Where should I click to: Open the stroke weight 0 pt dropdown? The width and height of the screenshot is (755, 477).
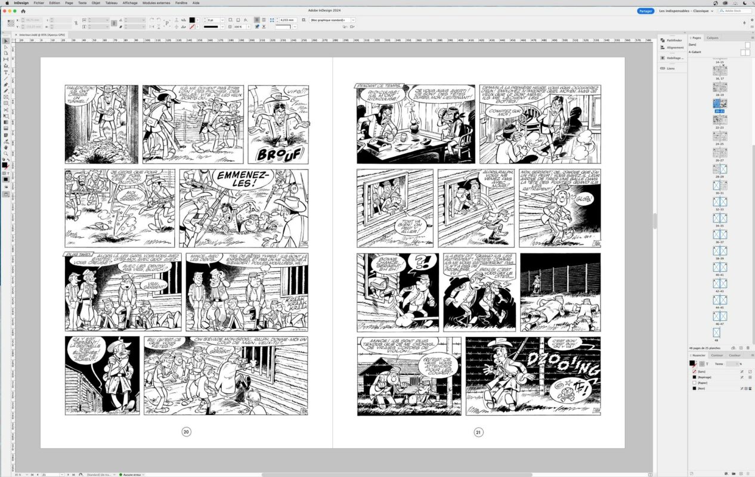click(222, 20)
